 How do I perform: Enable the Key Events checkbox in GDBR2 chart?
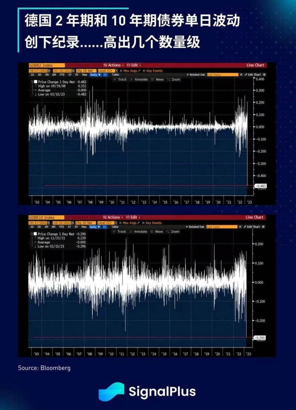(x=144, y=71)
